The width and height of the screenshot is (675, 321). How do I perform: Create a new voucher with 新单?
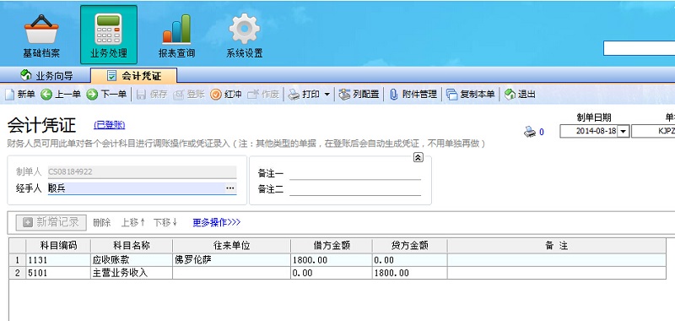click(20, 95)
